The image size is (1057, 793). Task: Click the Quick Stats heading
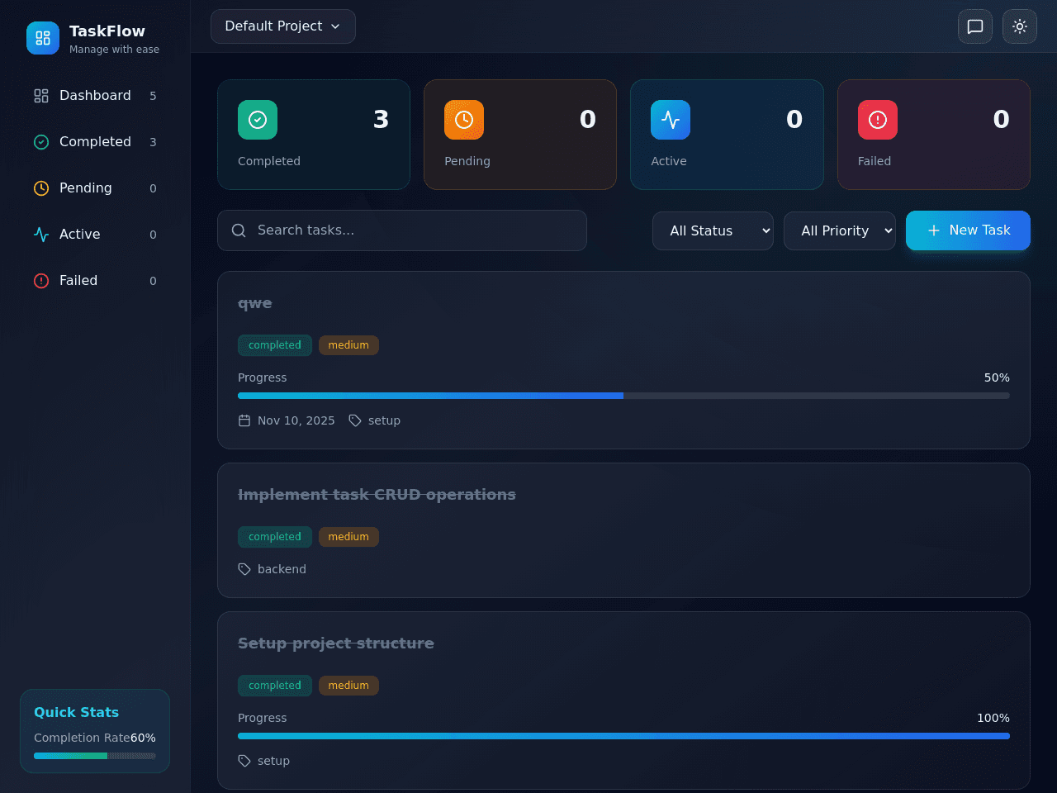click(76, 712)
